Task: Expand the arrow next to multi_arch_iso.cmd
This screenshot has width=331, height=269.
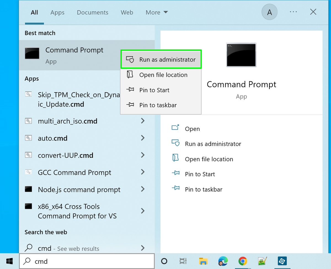Action: tap(143, 121)
